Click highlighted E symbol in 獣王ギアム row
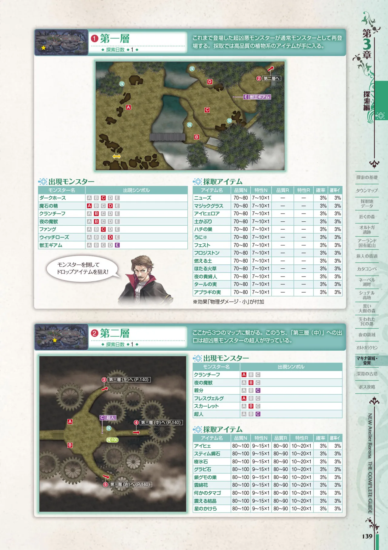Image resolution: width=388 pixels, height=550 pixels. point(117,245)
